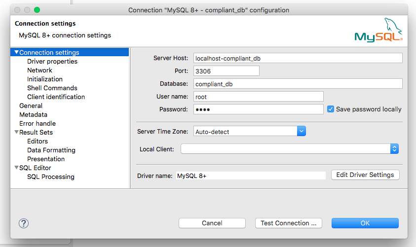Collapse the Result Sets tree node
This screenshot has width=416, height=247.
(x=17, y=132)
